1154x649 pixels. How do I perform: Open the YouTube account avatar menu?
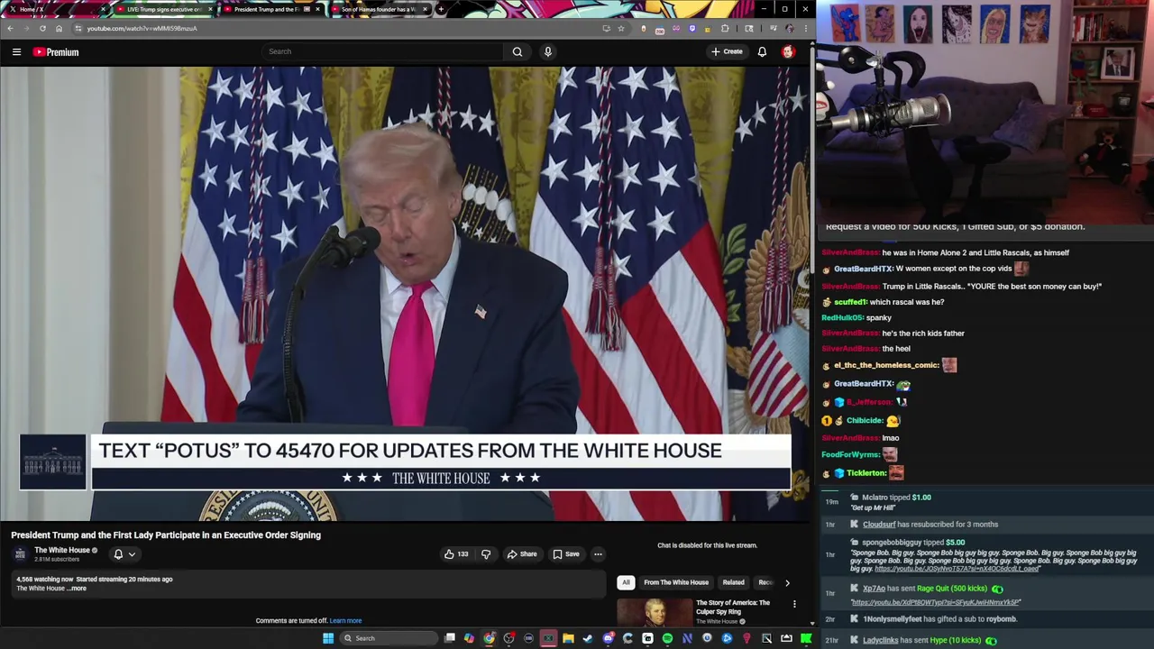tap(788, 51)
